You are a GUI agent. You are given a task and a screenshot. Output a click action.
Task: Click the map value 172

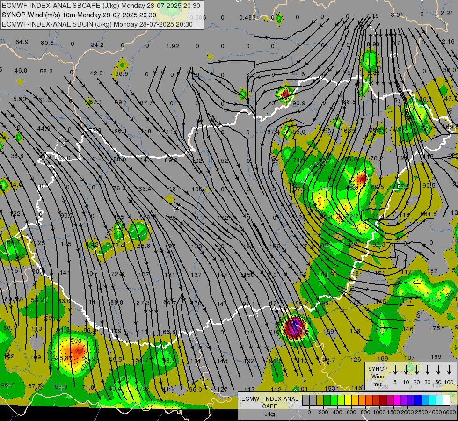(x=223, y=218)
